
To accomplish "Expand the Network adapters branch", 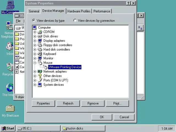I will (x=35, y=71).
